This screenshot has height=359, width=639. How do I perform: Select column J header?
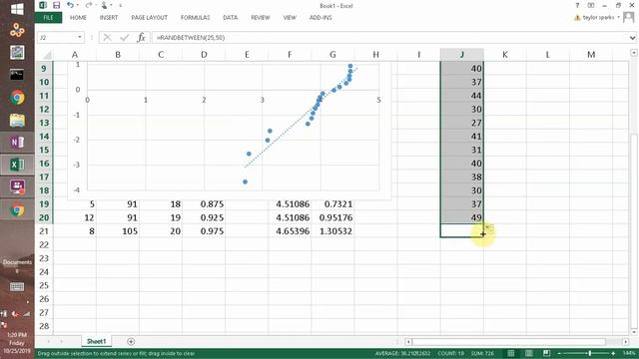tap(461, 55)
